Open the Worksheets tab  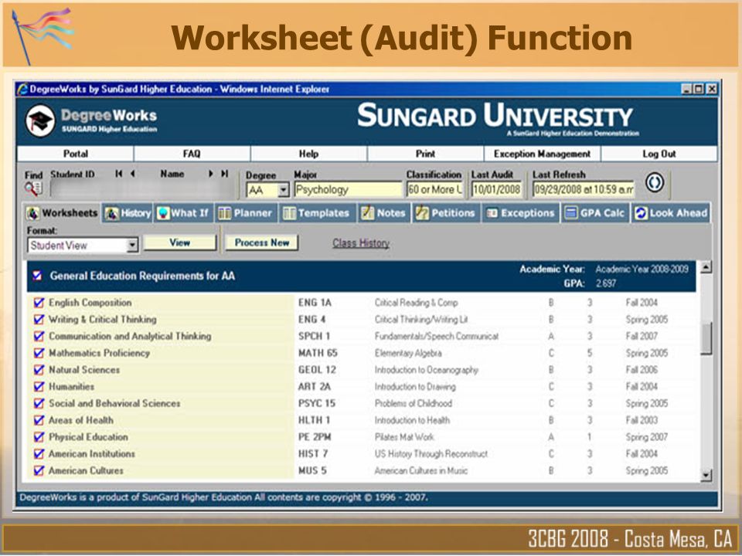coord(62,213)
